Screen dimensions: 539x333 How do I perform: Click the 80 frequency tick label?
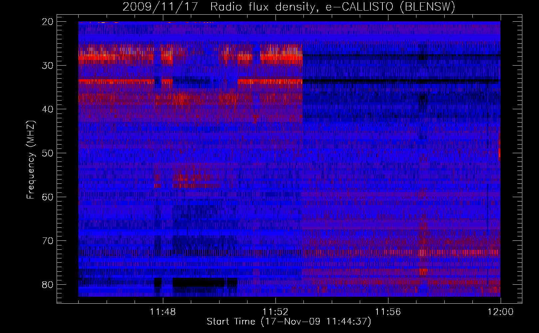click(x=48, y=285)
